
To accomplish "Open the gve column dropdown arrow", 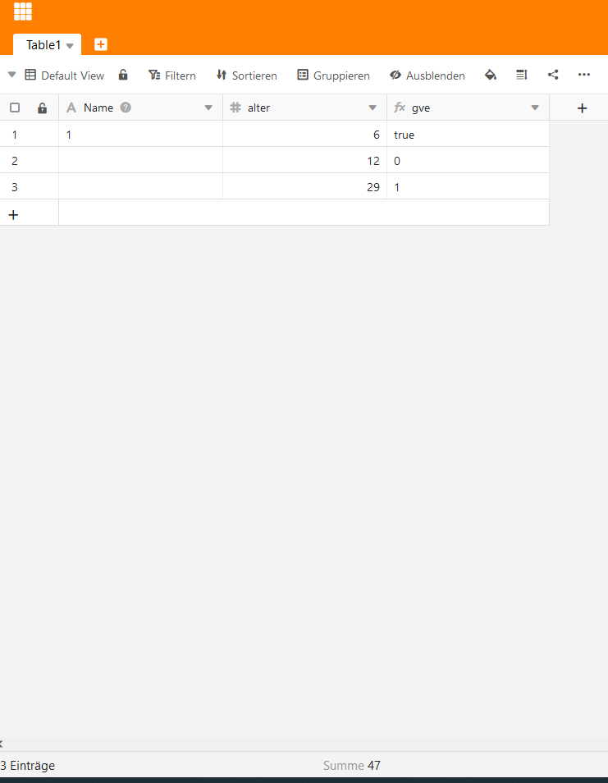I will [535, 108].
